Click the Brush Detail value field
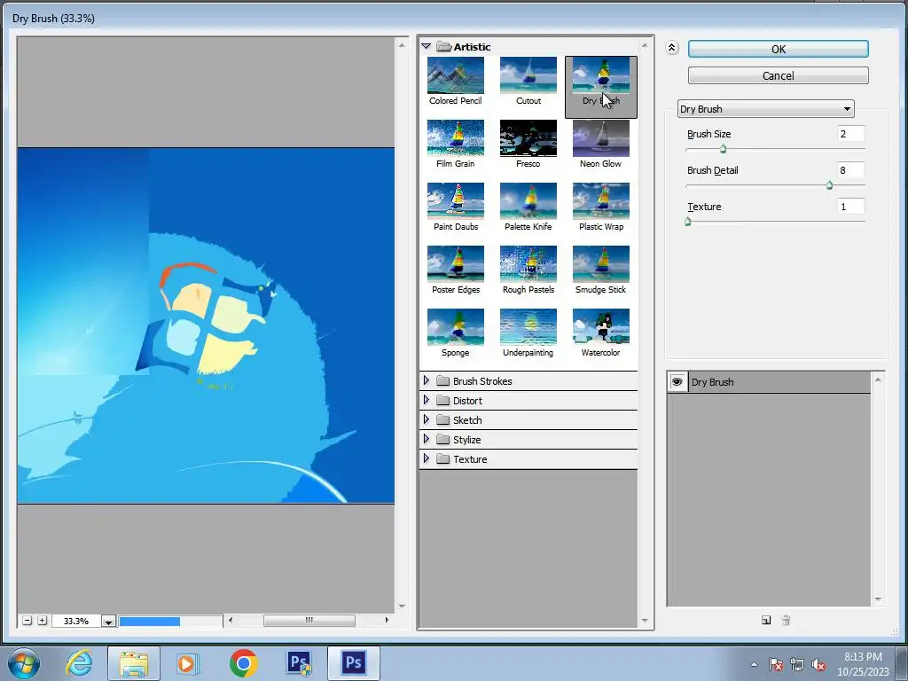Image resolution: width=908 pixels, height=681 pixels. 850,170
